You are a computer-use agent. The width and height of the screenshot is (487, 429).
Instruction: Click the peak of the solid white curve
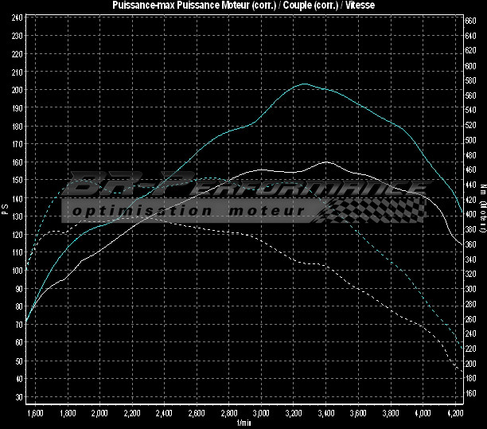coord(326,162)
